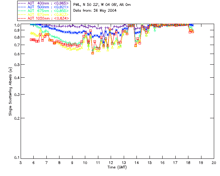Click the y-axis tick label 0.2
This screenshot has width=220, height=176.
(17, 118)
